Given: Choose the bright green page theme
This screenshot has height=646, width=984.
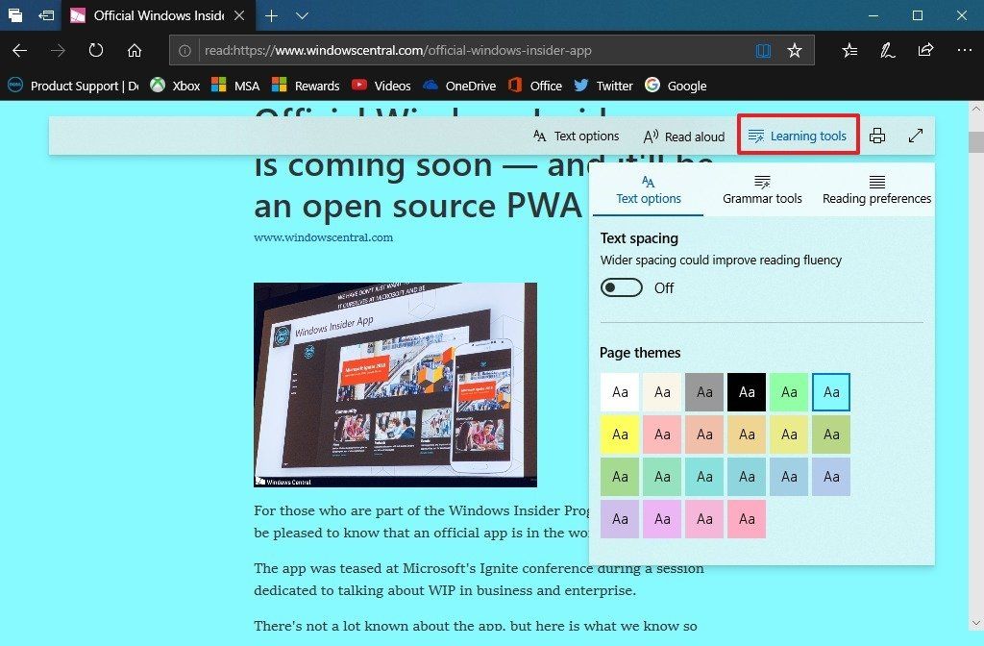Looking at the screenshot, I should tap(789, 392).
